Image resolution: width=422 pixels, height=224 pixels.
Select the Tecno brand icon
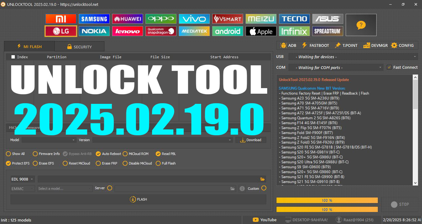[294, 19]
